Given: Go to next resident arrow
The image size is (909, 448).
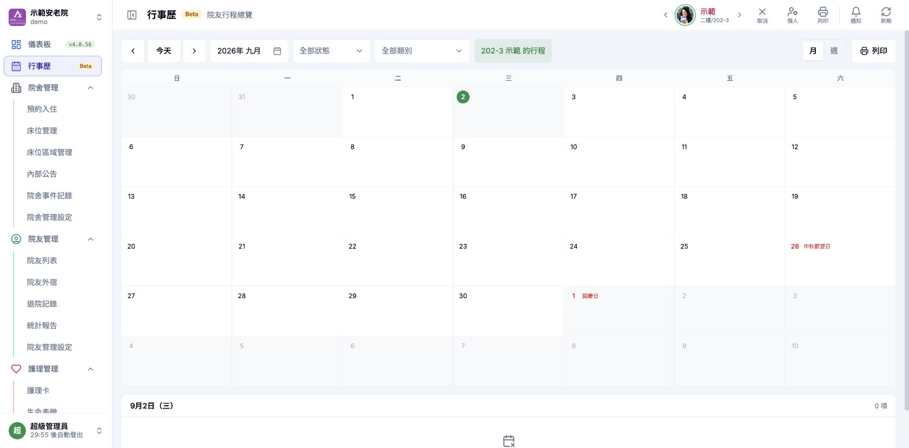Looking at the screenshot, I should (739, 15).
